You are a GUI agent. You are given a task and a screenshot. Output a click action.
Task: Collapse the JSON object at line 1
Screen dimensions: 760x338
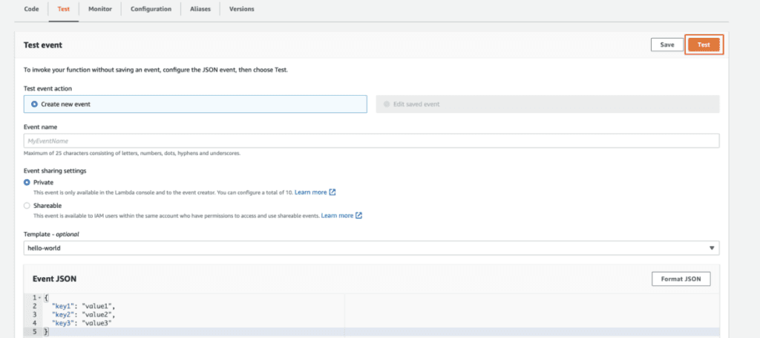[40, 298]
